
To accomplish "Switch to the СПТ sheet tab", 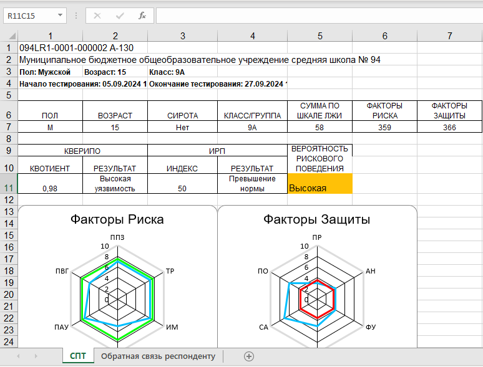I will click(78, 356).
